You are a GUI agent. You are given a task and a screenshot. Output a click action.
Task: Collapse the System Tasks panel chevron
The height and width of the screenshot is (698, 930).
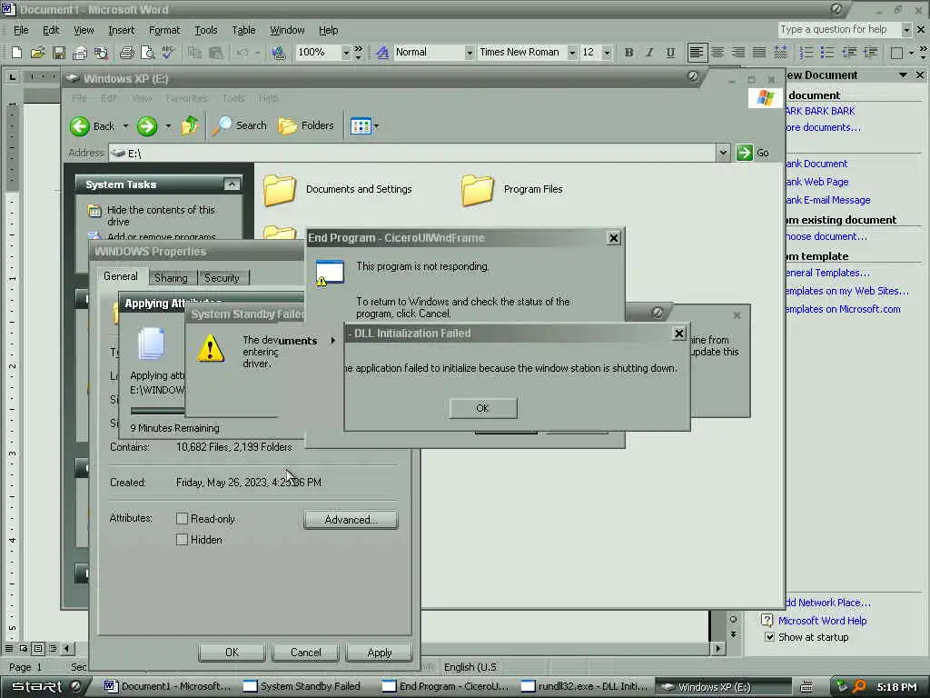(232, 184)
